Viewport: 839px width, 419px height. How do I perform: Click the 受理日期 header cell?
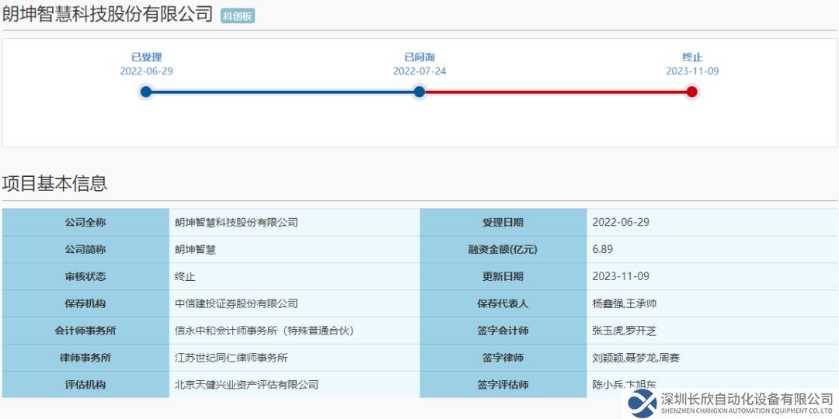(x=503, y=223)
